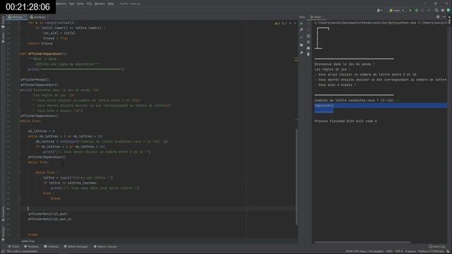Viewport: 452px width, 254px height.
Task: Click the Python interpreter status bar entry
Action: pyautogui.click(x=432, y=251)
